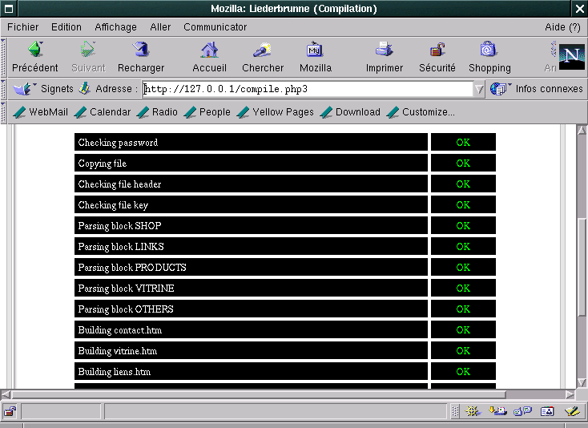Click the Shopping toolbar icon
The width and height of the screenshot is (588, 428).
[489, 56]
